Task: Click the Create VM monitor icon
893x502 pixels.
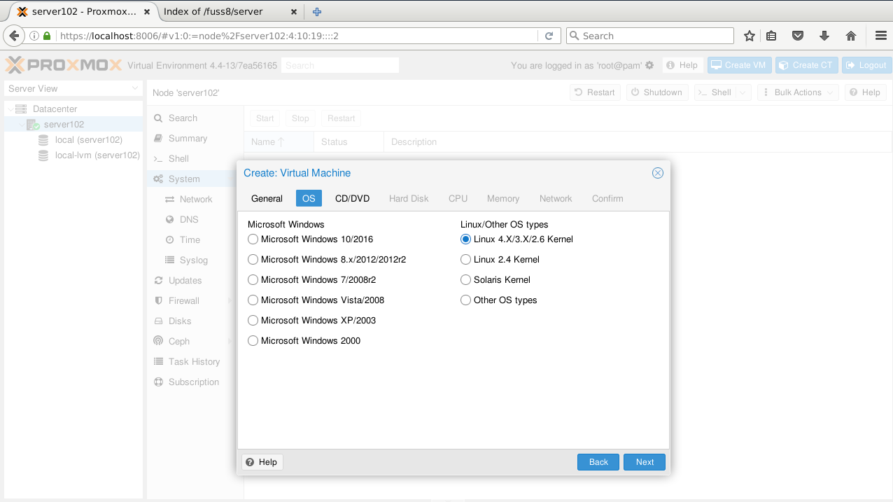Action: 716,65
